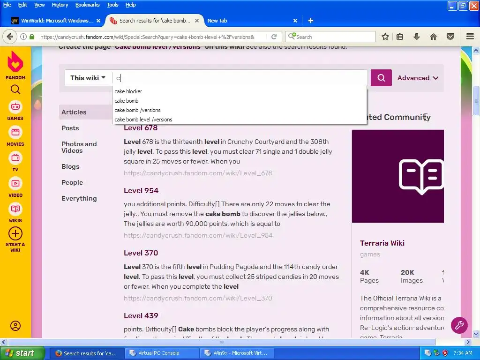Viewport: 480px width, 360px height.
Task: Switch to Win9x - Microsoft Virtual taskbar item
Action: [237, 353]
